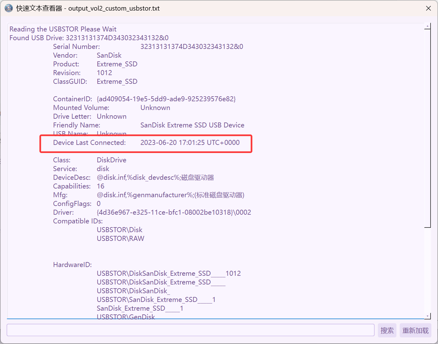438x344 pixels.
Task: Click Friendly Name 'SanDisk Extreme SSD USB Device'
Action: 192,125
